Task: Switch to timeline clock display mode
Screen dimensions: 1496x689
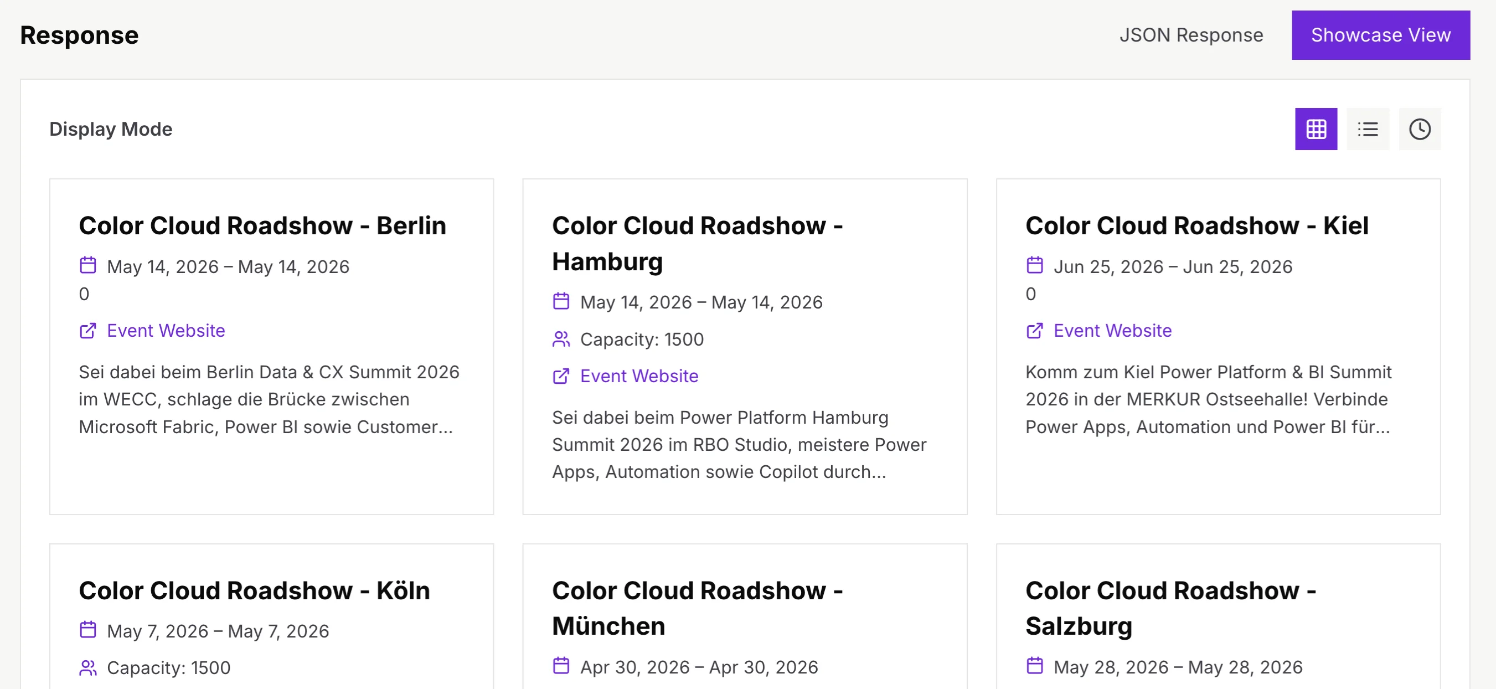Action: click(1420, 129)
